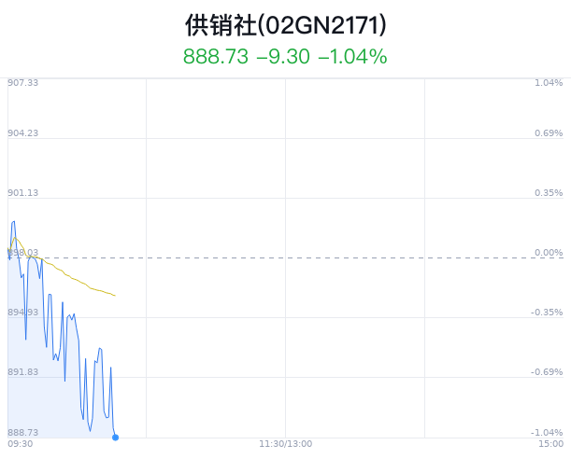Click the blue current price dot marker
This screenshot has width=571, height=459.
coord(116,438)
